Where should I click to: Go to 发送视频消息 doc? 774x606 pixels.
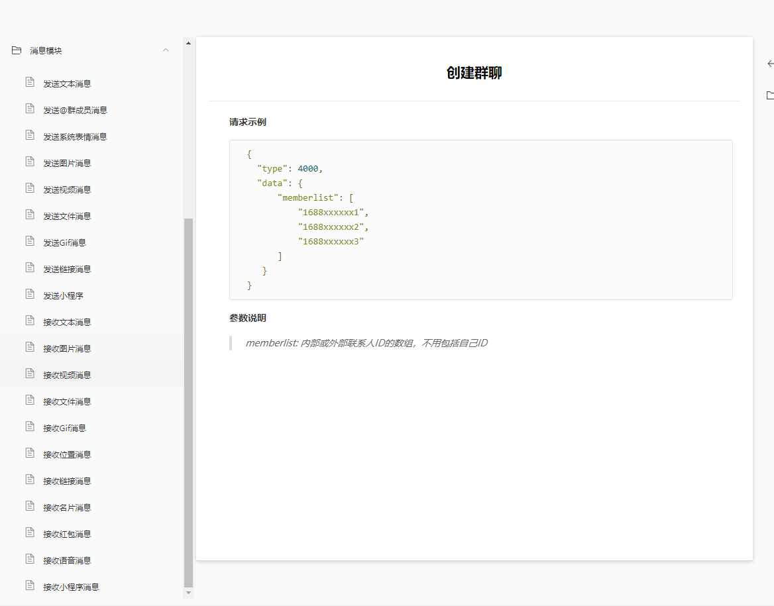67,190
